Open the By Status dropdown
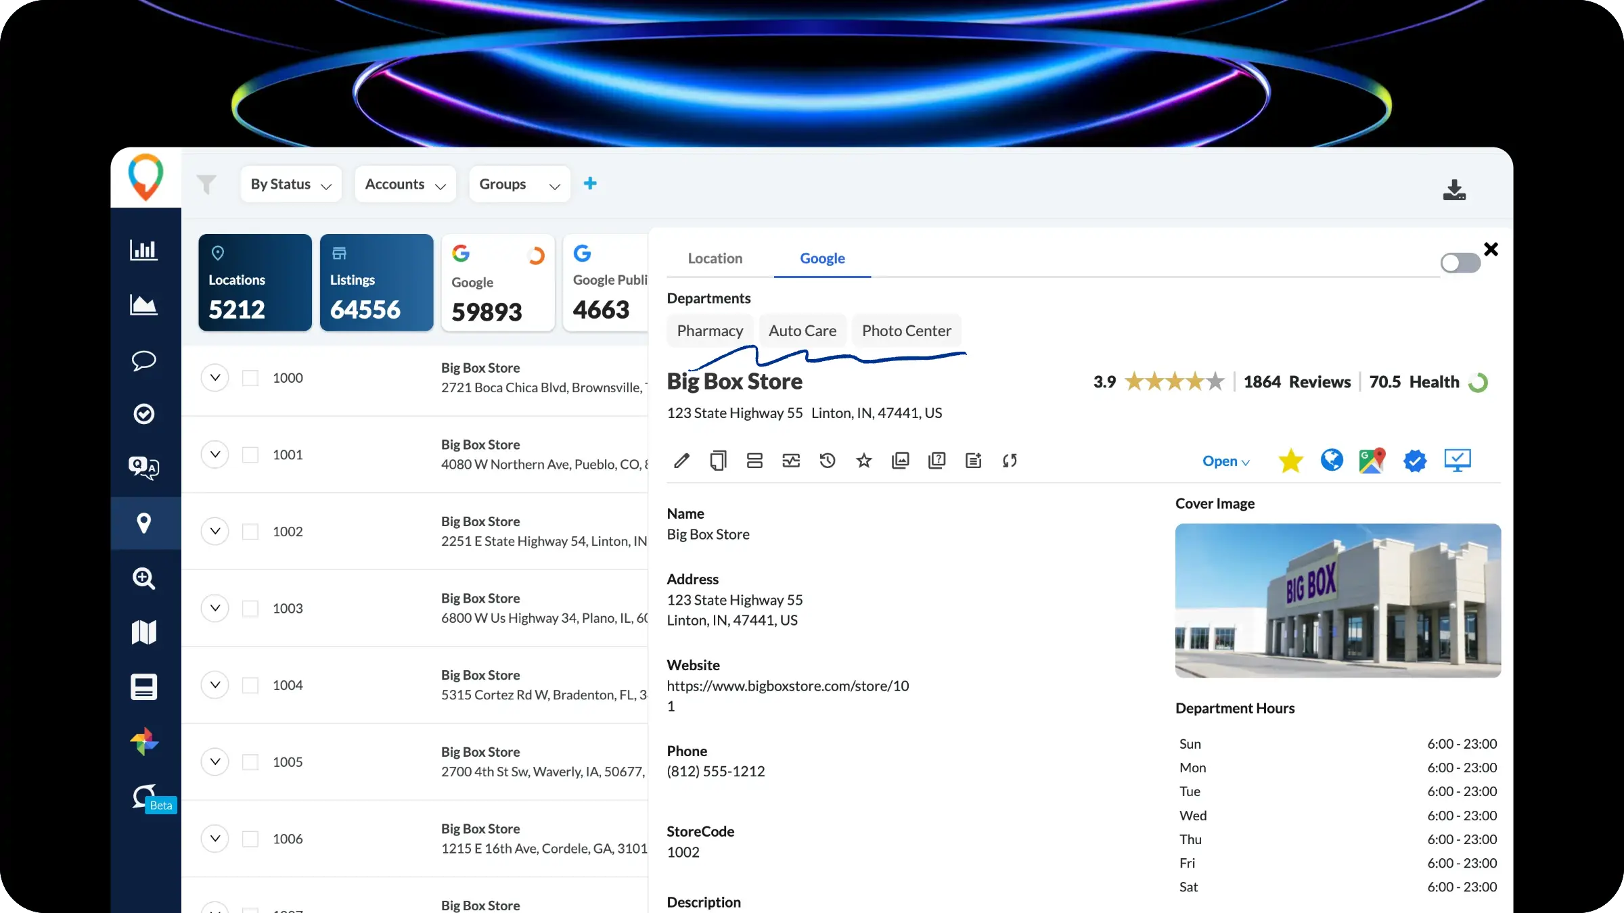This screenshot has width=1624, height=913. 291,184
